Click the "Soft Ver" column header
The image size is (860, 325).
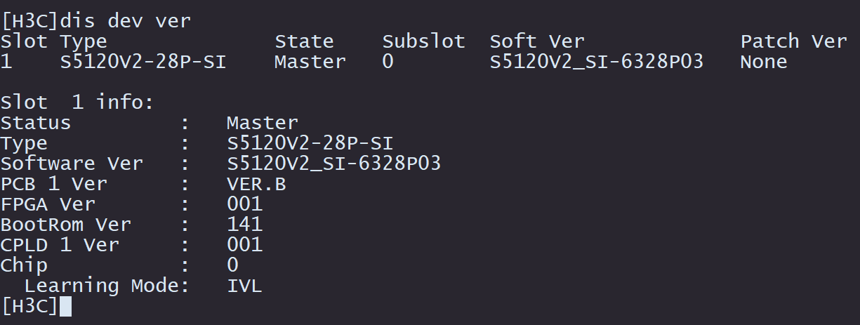click(536, 41)
